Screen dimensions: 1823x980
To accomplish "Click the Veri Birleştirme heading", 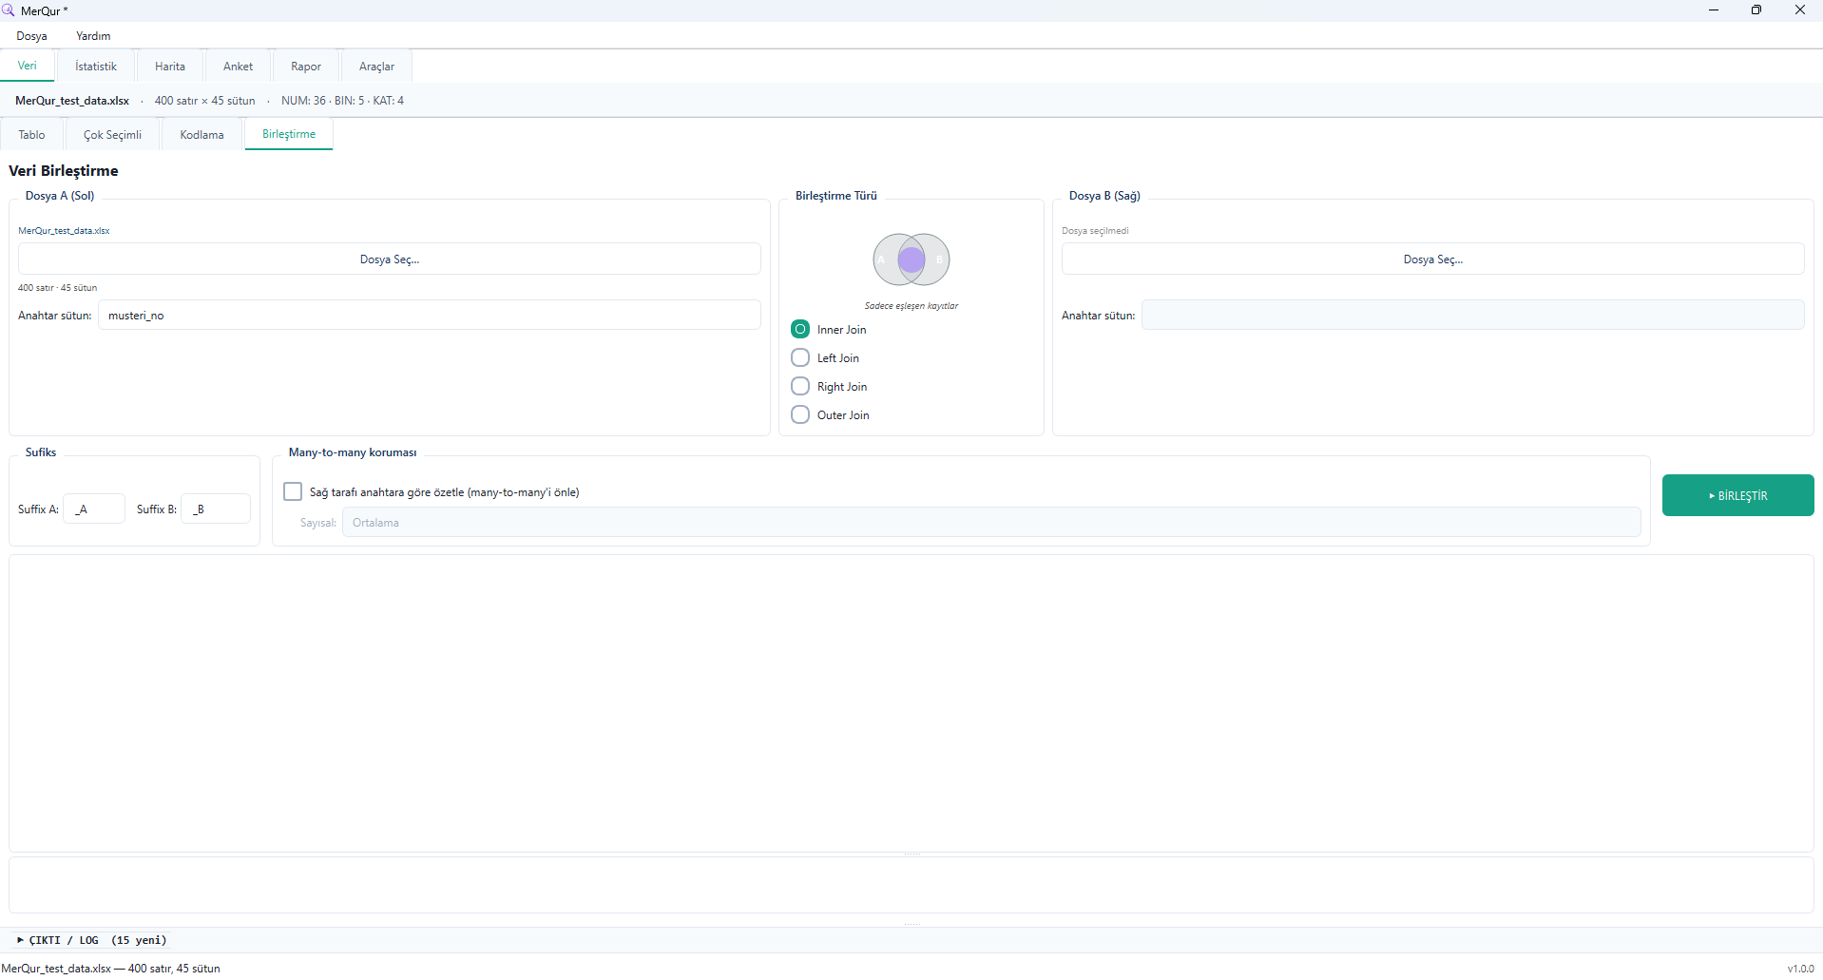I will (64, 171).
